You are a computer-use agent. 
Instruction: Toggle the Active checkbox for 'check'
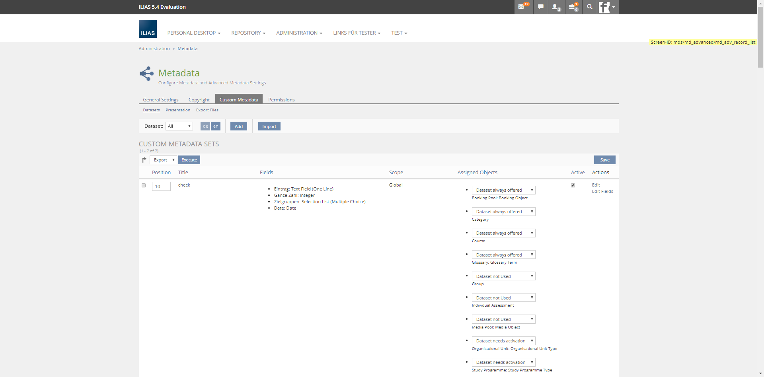[x=573, y=185]
